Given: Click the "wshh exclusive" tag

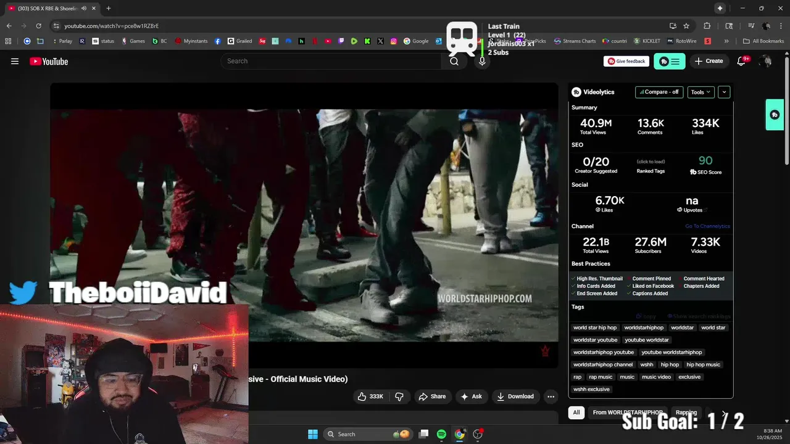Looking at the screenshot, I should pyautogui.click(x=591, y=389).
